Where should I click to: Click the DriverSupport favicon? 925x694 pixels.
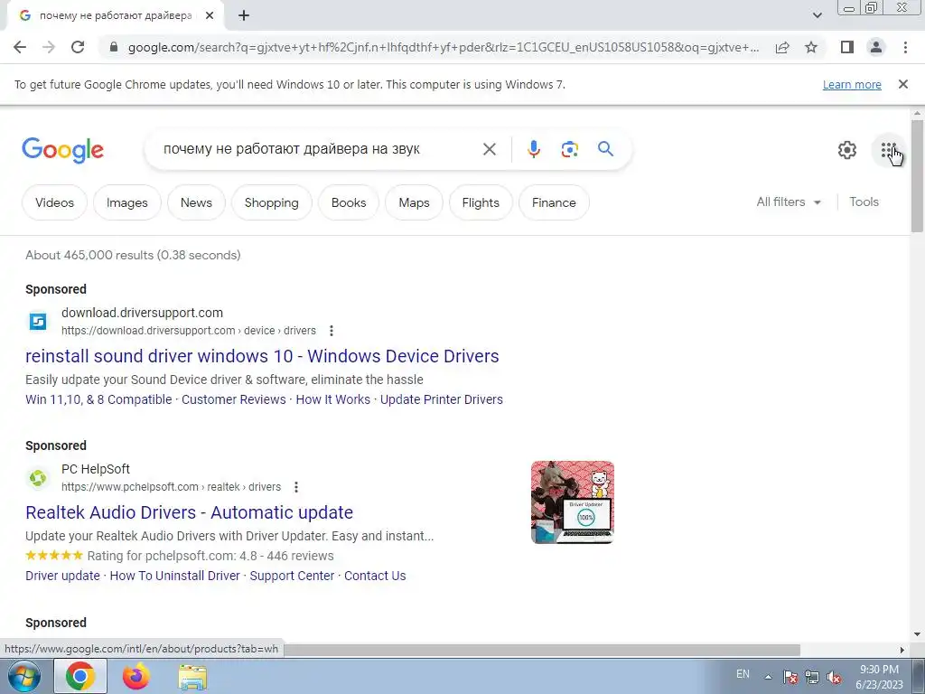pyautogui.click(x=38, y=321)
